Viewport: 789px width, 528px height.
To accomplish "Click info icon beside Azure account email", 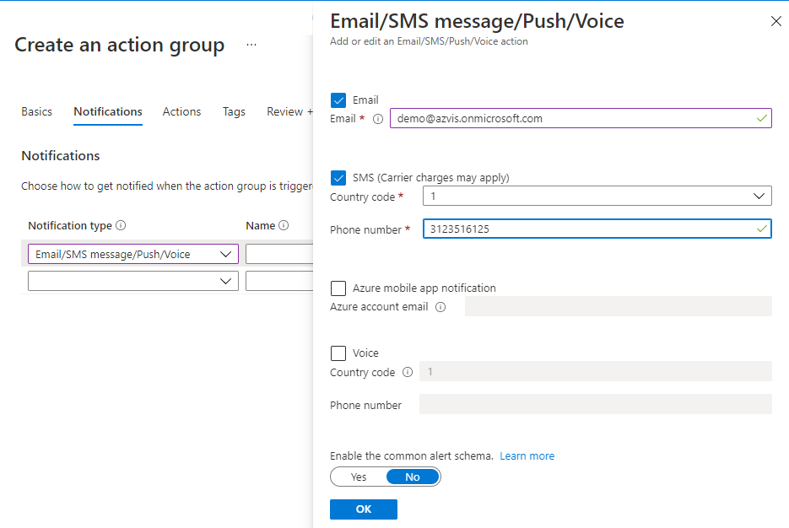I will click(x=440, y=307).
